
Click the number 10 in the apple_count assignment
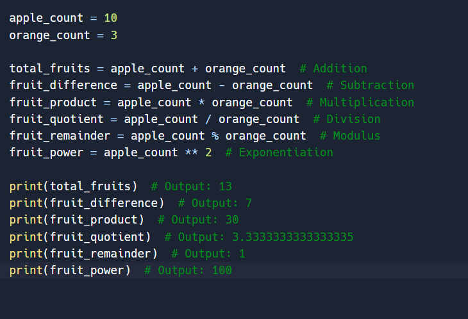(x=110, y=18)
